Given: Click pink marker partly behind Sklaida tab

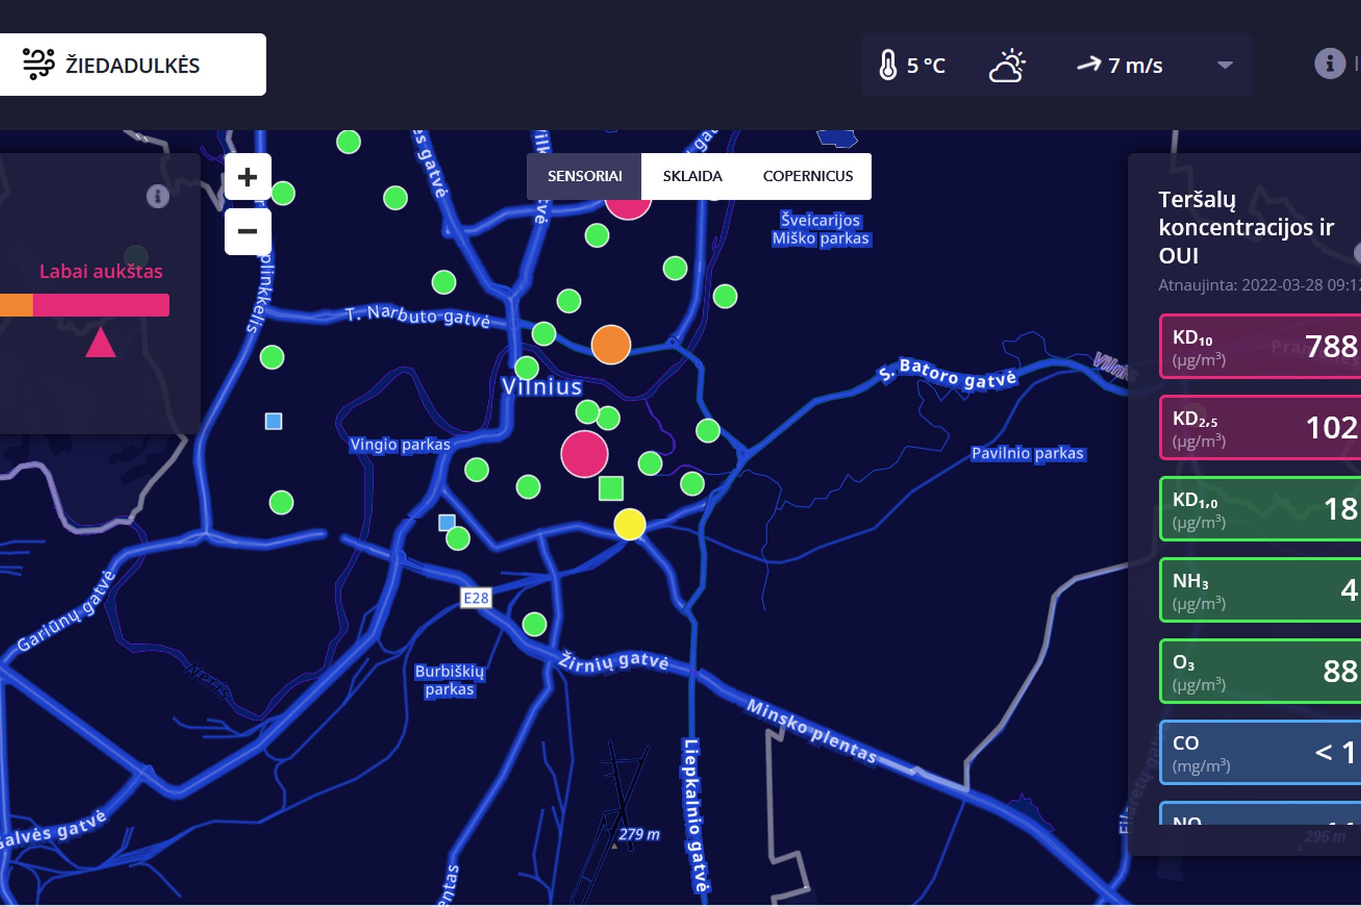Looking at the screenshot, I should click(627, 209).
